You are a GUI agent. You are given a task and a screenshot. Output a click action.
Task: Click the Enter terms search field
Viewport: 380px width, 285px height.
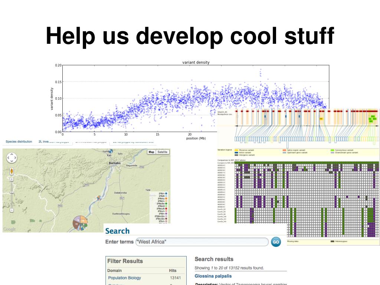click(x=202, y=242)
